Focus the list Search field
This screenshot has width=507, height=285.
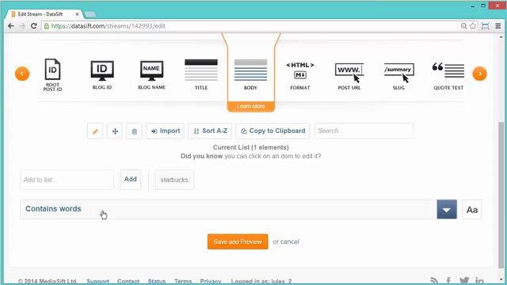(364, 131)
